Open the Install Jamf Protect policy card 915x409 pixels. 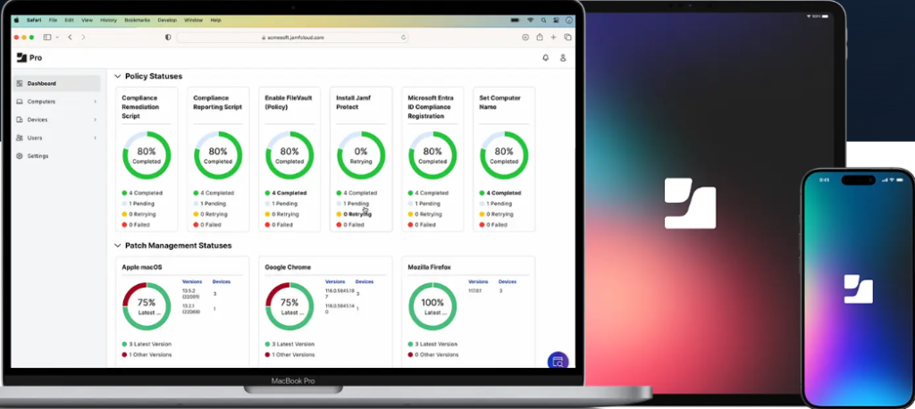(361, 159)
